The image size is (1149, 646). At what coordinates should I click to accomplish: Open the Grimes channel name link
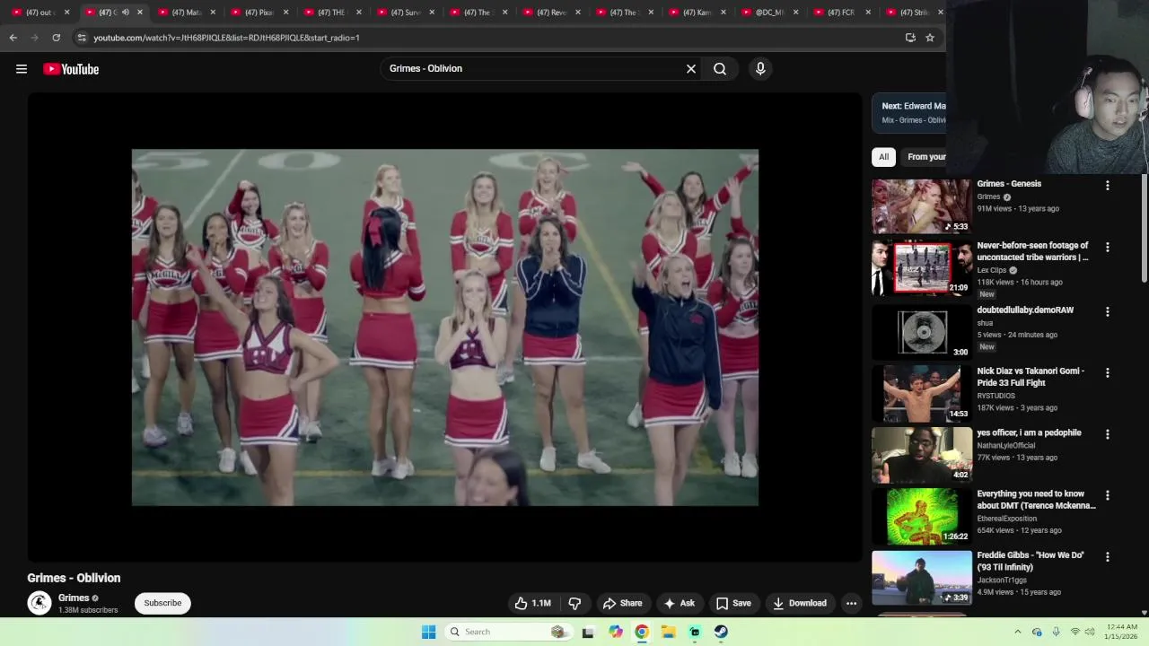click(74, 598)
